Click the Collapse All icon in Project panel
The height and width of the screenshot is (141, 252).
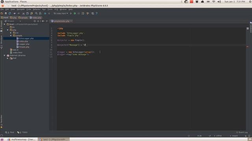point(38,21)
